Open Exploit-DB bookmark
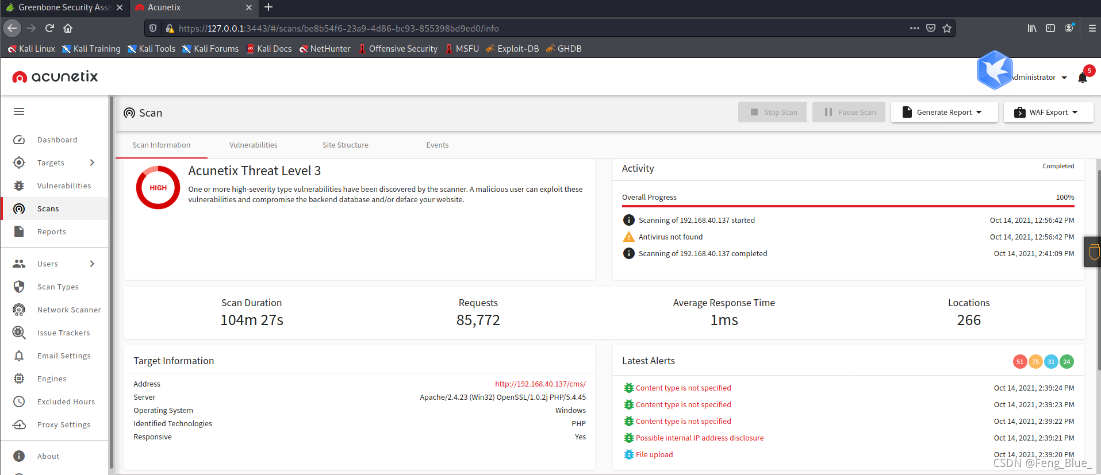This screenshot has height=475, width=1101. coord(512,49)
